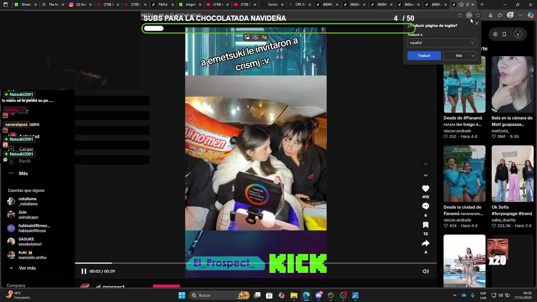Click the subs goal progress bar
This screenshot has height=302, width=537.
click(279, 29)
